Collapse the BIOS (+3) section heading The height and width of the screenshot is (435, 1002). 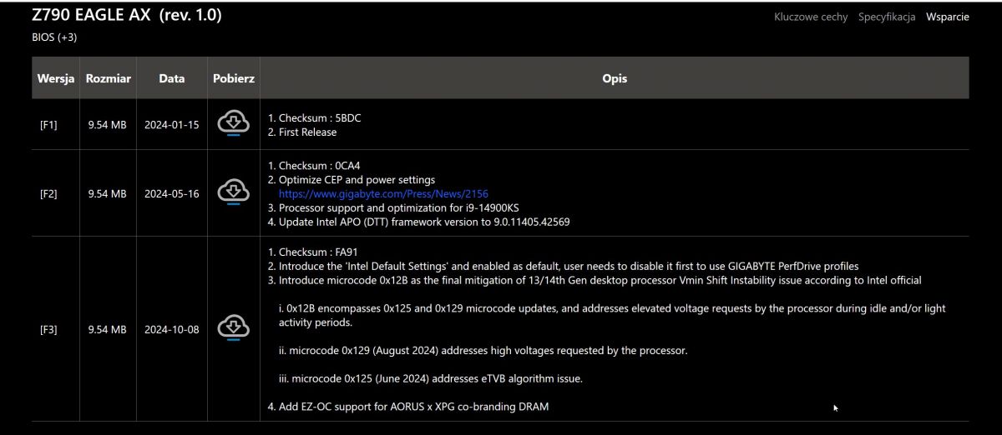tap(54, 37)
